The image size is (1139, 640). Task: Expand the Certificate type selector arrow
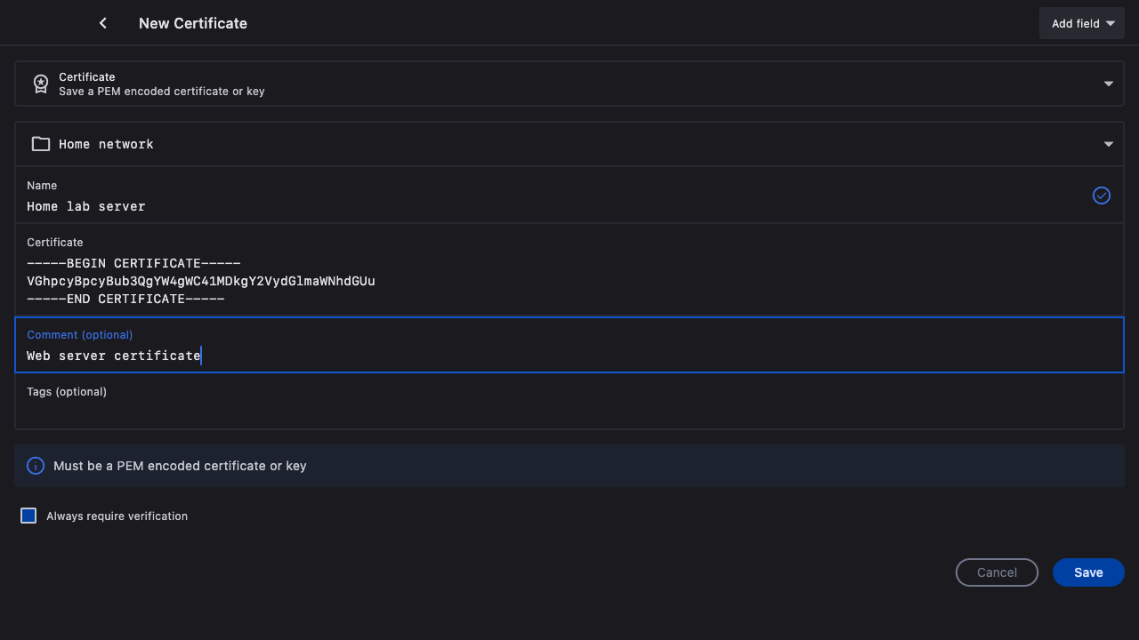tap(1109, 84)
